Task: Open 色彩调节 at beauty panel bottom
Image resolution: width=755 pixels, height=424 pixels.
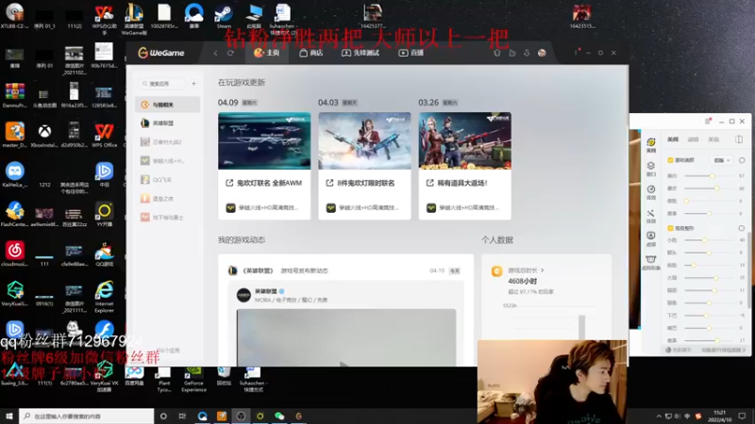Action: point(678,350)
